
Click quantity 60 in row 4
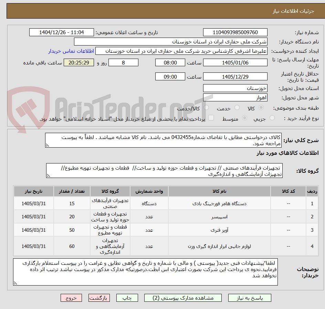[72, 246]
